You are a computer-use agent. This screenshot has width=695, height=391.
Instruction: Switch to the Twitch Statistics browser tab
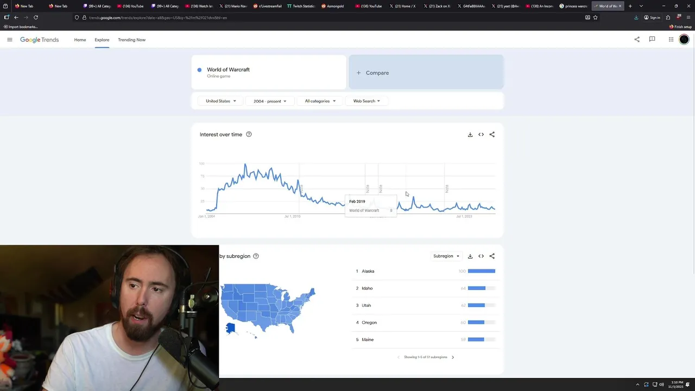(x=300, y=6)
